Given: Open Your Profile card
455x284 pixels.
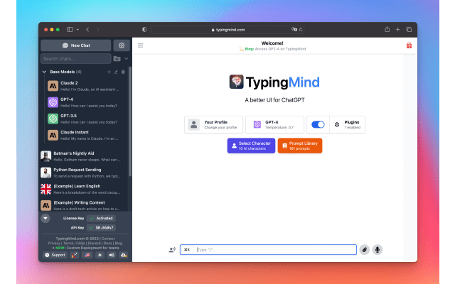Looking at the screenshot, I should 213,125.
